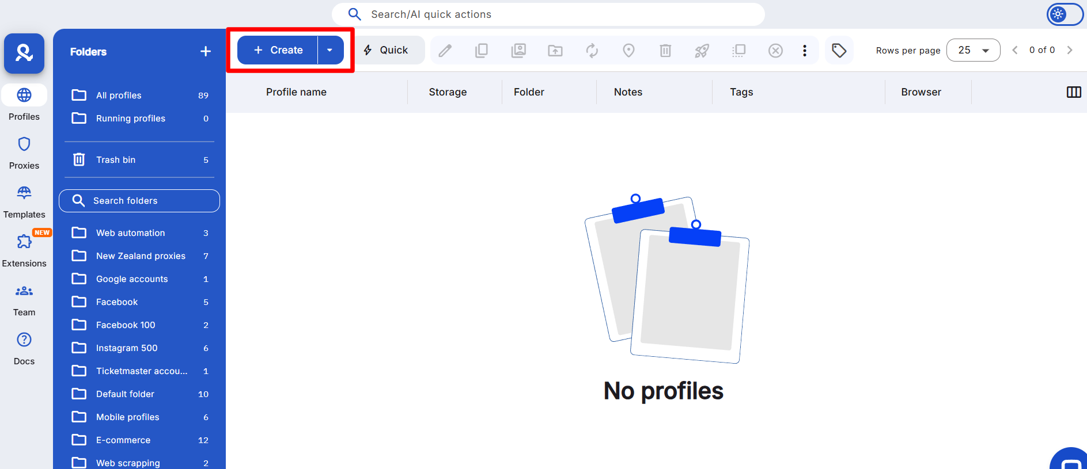This screenshot has width=1087, height=469.
Task: Open the tags manager icon
Action: tap(839, 51)
